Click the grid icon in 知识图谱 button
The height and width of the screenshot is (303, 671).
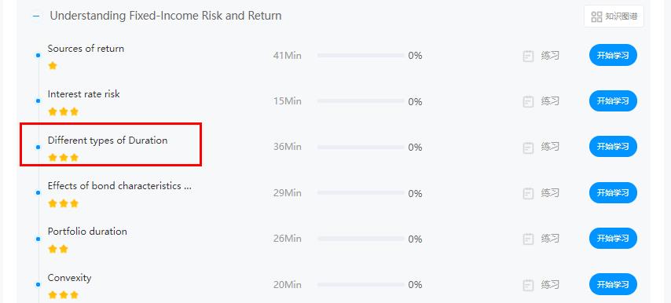pos(596,16)
